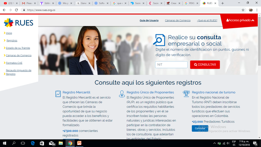Click the RUES logo
Image resolution: width=261 pixels, height=147 pixels.
click(x=18, y=23)
